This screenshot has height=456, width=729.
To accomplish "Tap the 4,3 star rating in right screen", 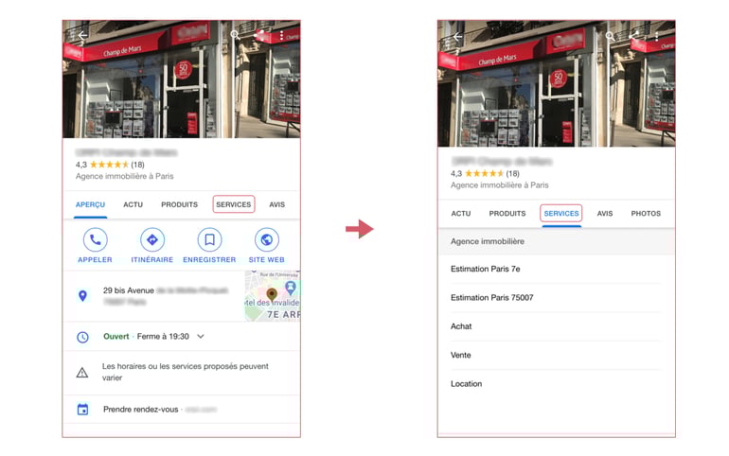I will click(485, 174).
